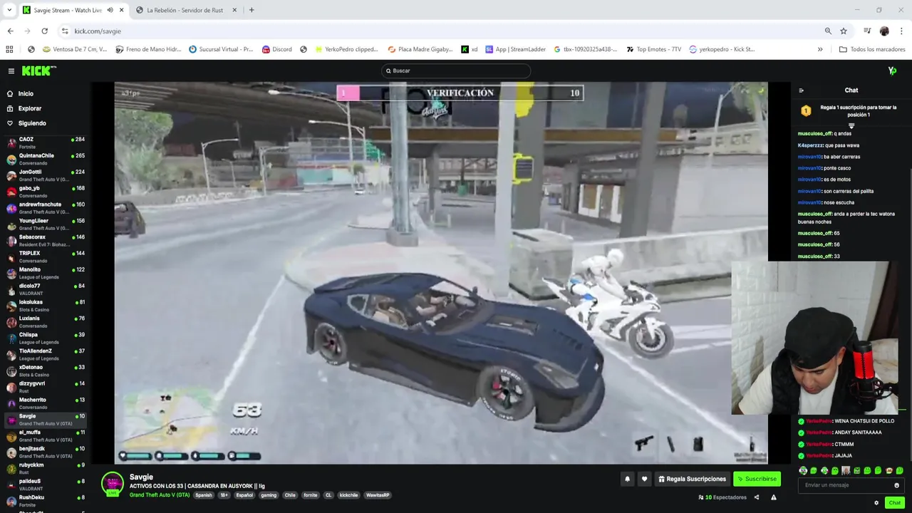The width and height of the screenshot is (912, 513).
Task: Click the WawitasRP tag
Action: (378, 495)
